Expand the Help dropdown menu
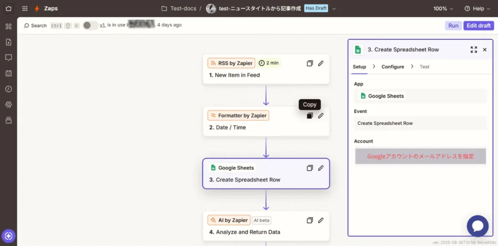 (x=478, y=9)
